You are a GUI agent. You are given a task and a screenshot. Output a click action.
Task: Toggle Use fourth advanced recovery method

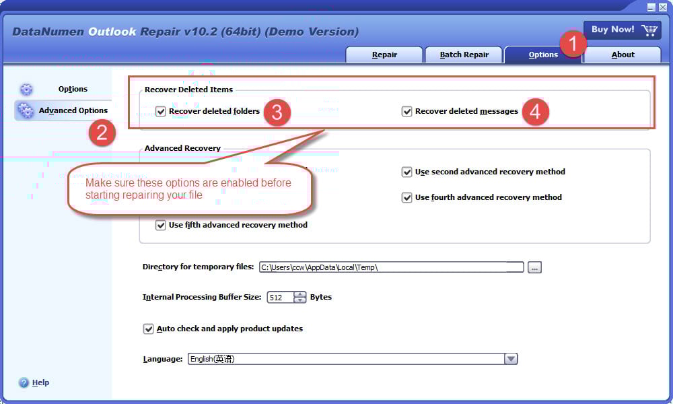click(406, 197)
